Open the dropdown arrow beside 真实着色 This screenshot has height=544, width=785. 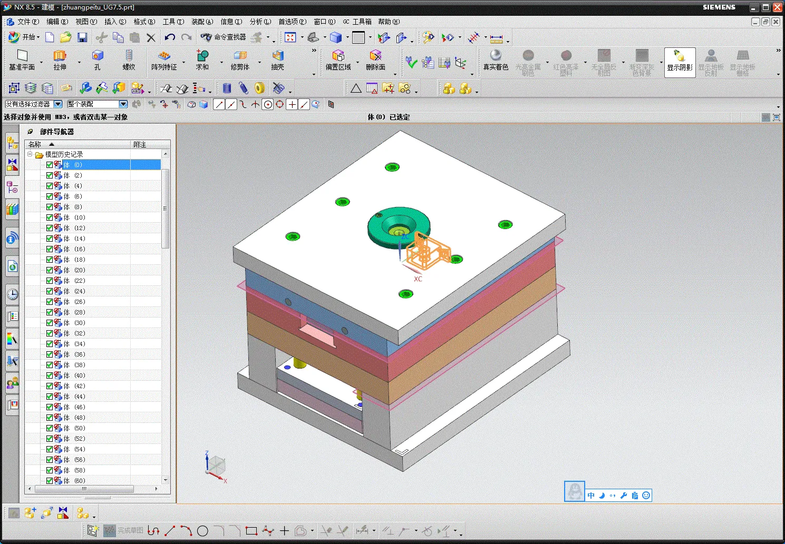(547, 62)
